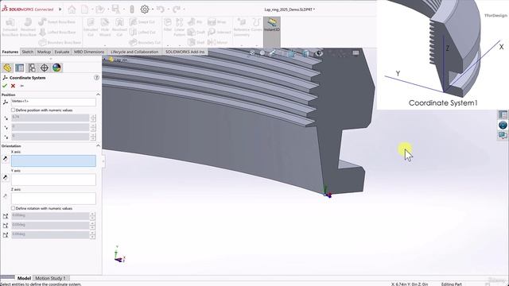The image size is (509, 286).
Task: Open ConfigurationManager tab icon
Action: point(32,68)
